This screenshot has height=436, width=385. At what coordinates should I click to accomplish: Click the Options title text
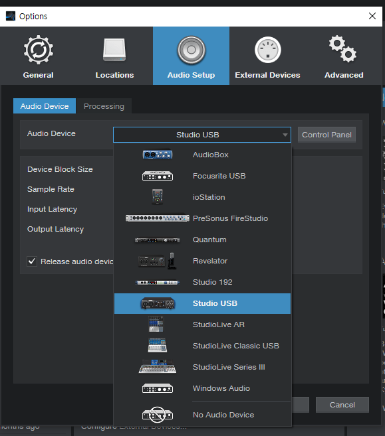click(x=33, y=17)
